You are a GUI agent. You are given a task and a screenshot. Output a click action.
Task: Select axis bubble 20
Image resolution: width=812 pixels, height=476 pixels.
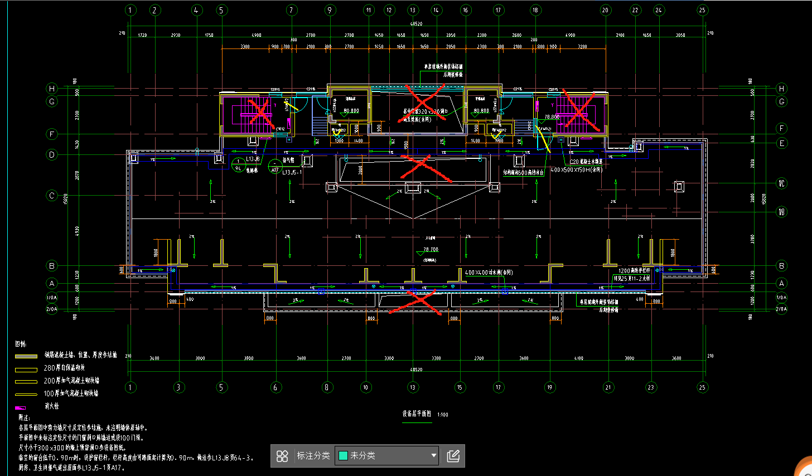[x=605, y=10]
